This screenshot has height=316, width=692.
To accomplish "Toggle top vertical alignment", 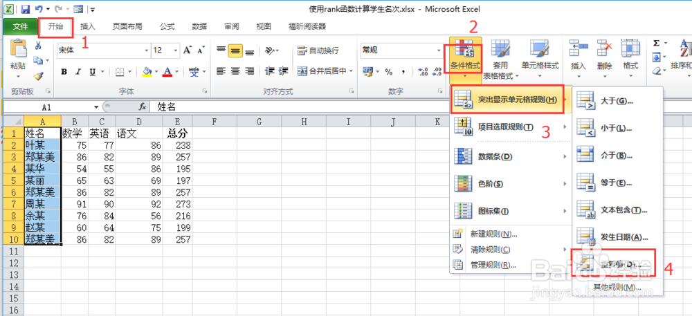I will [x=221, y=50].
